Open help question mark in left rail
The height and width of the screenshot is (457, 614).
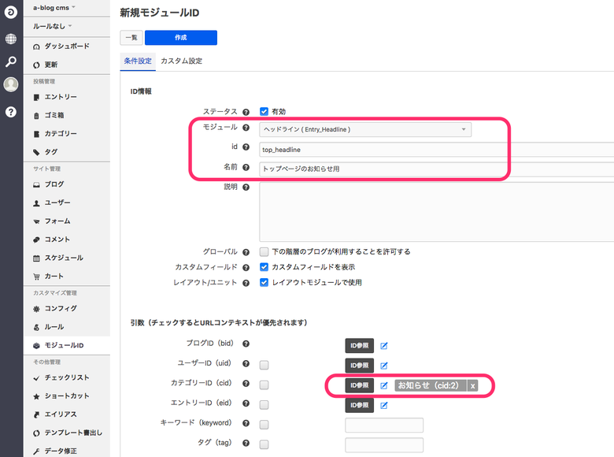pyautogui.click(x=11, y=112)
